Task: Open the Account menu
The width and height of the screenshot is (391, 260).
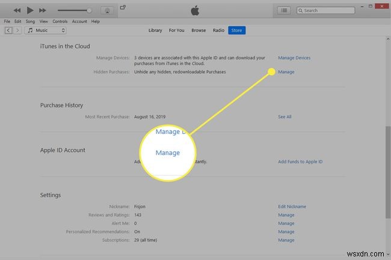Action: (79, 22)
